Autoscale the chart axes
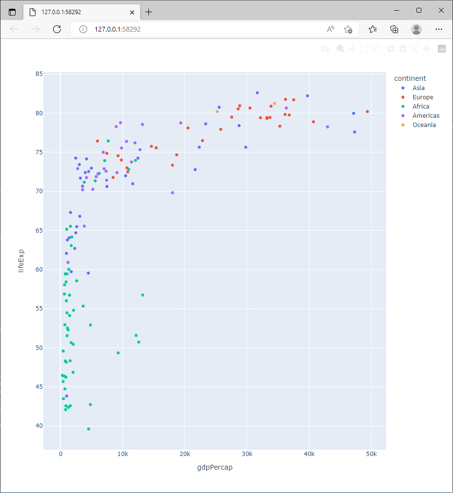 [x=414, y=49]
